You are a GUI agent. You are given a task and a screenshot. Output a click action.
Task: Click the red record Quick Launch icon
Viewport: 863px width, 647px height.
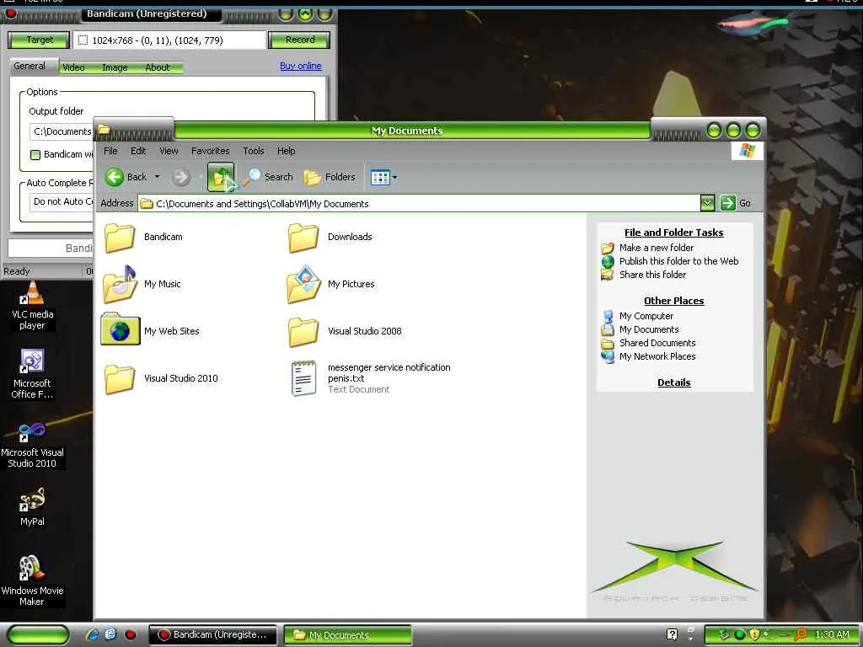[130, 635]
